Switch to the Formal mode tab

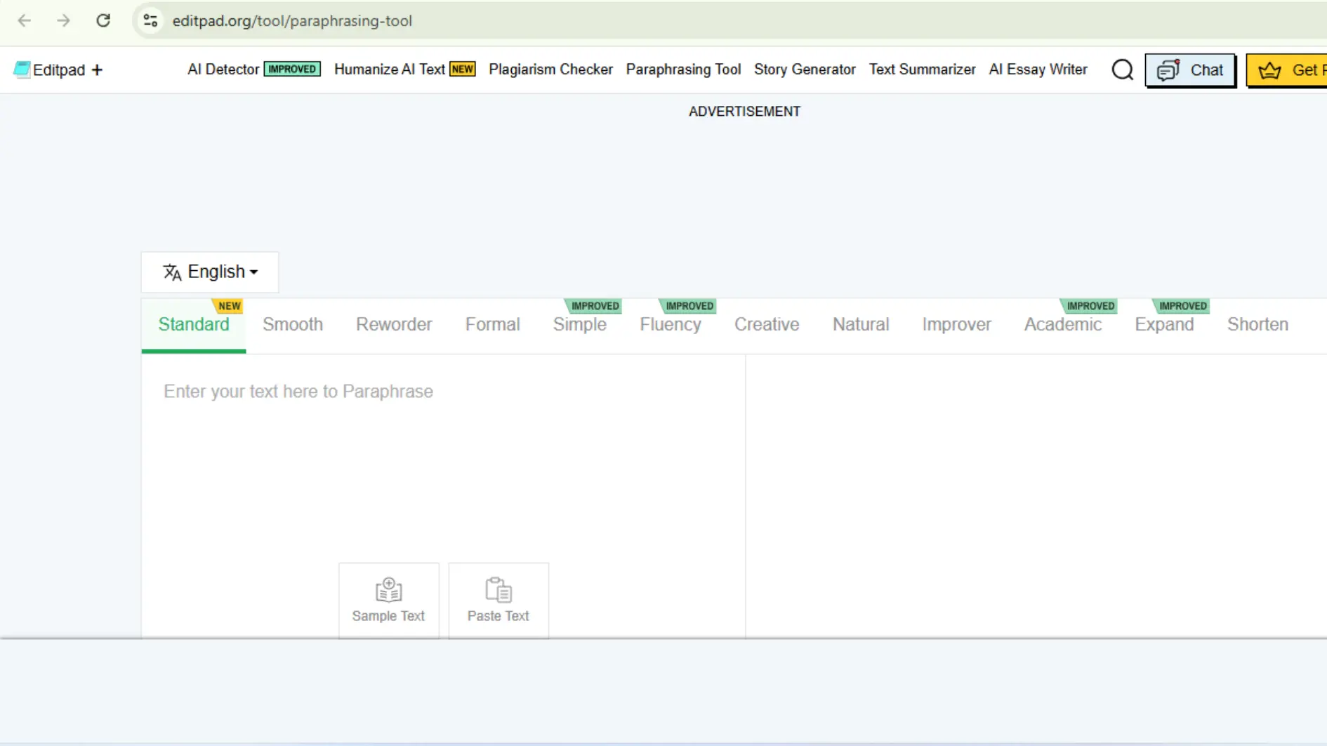coord(492,324)
